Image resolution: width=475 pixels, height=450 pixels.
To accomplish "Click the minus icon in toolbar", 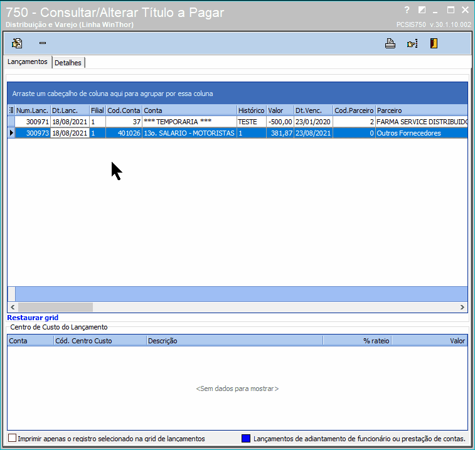I will click(x=43, y=43).
